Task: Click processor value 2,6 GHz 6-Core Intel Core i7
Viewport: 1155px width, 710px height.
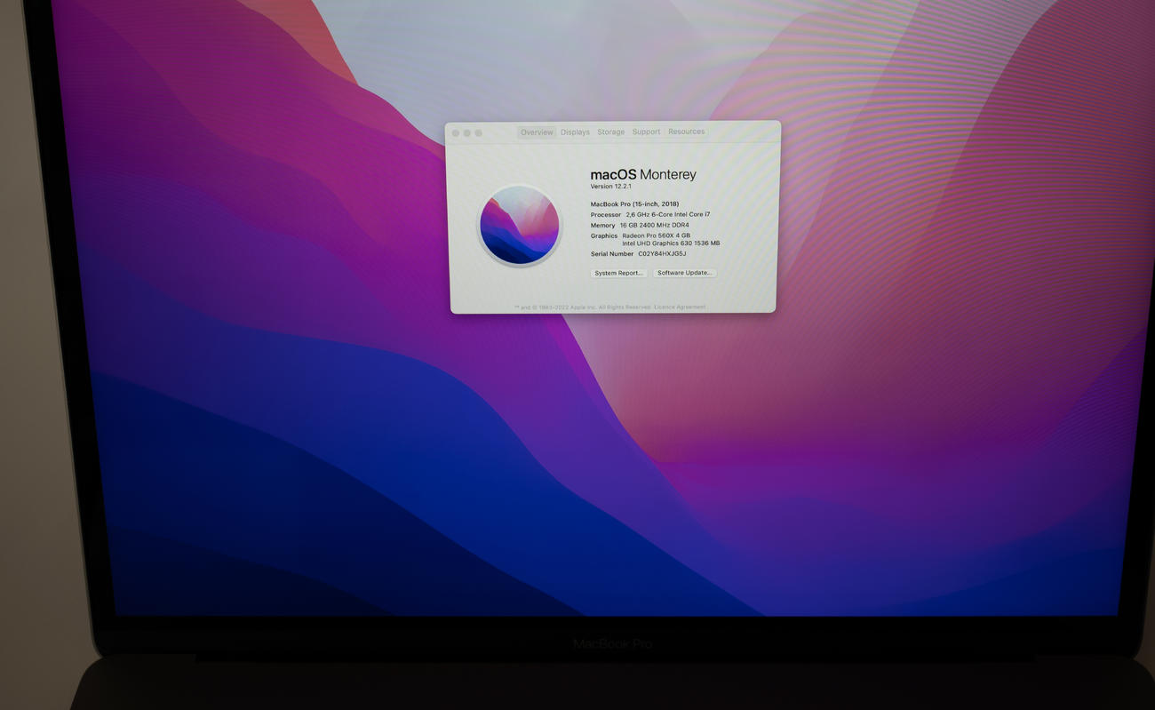Action: click(x=668, y=214)
